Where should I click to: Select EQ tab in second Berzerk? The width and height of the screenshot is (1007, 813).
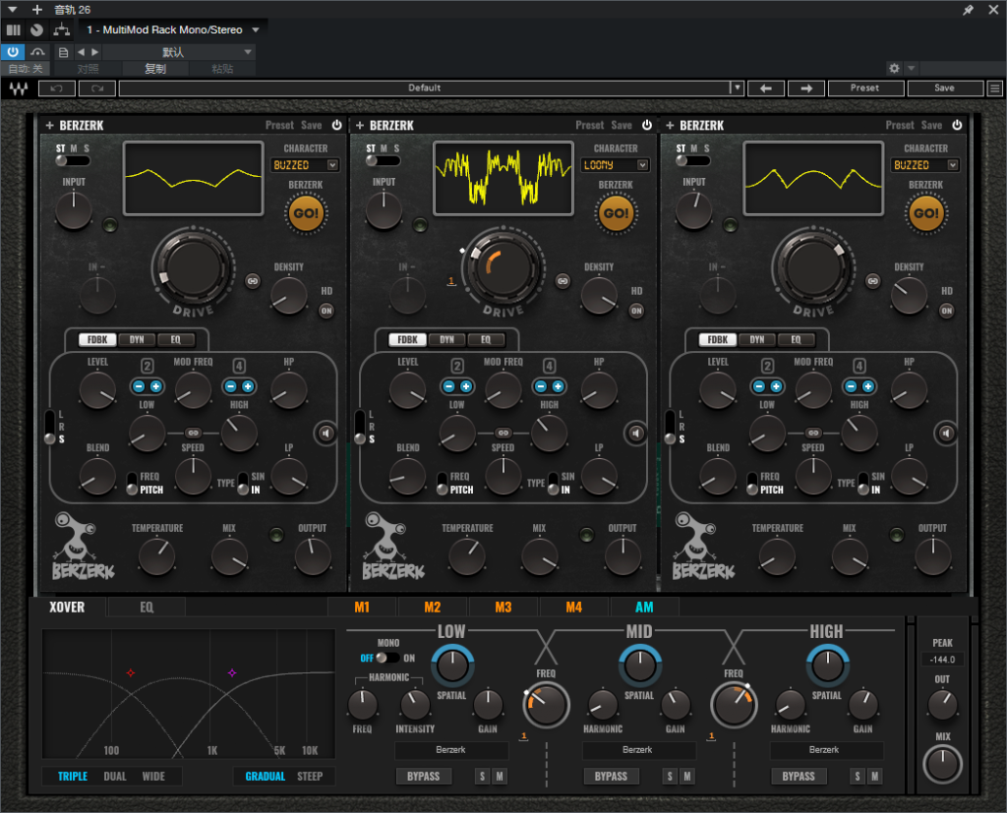486,340
